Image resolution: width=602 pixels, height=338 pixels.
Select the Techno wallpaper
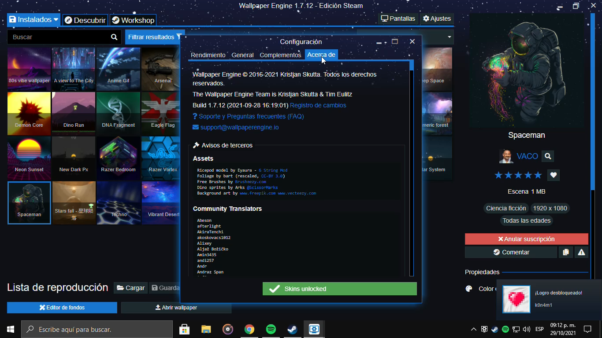point(118,202)
